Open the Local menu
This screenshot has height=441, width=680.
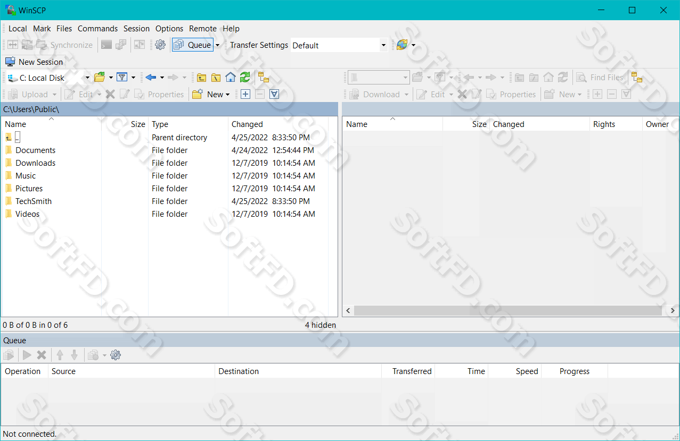pos(18,29)
